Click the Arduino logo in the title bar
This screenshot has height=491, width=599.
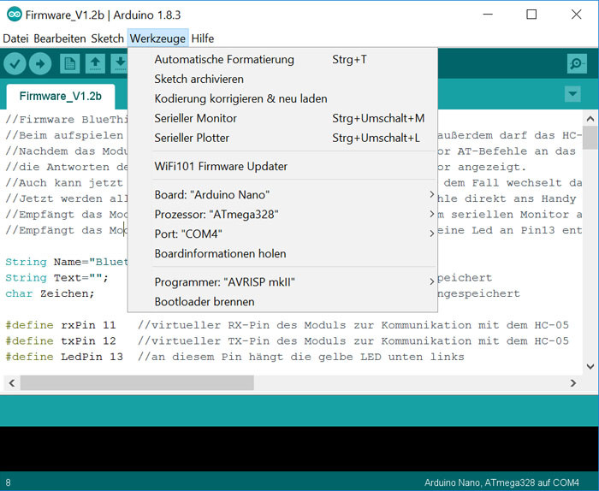[x=14, y=15]
